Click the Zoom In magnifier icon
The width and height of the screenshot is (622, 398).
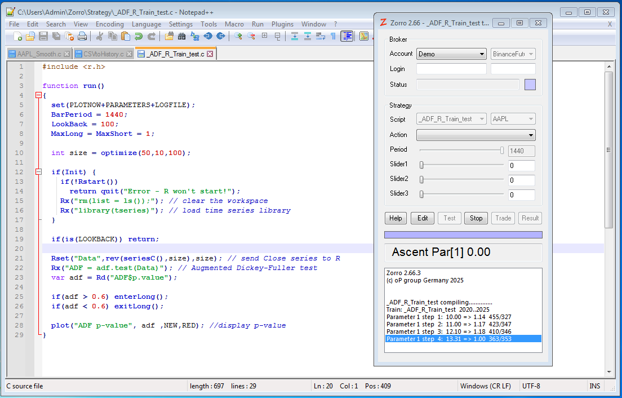click(x=238, y=36)
